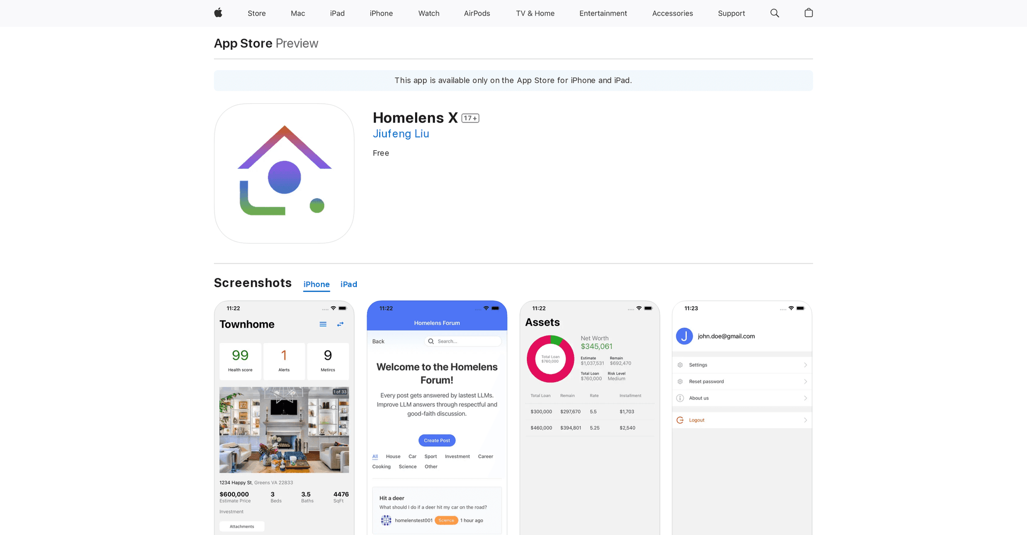Screen dimensions: 1027x535
Task: Expand the Logout row chevron
Action: (806, 420)
